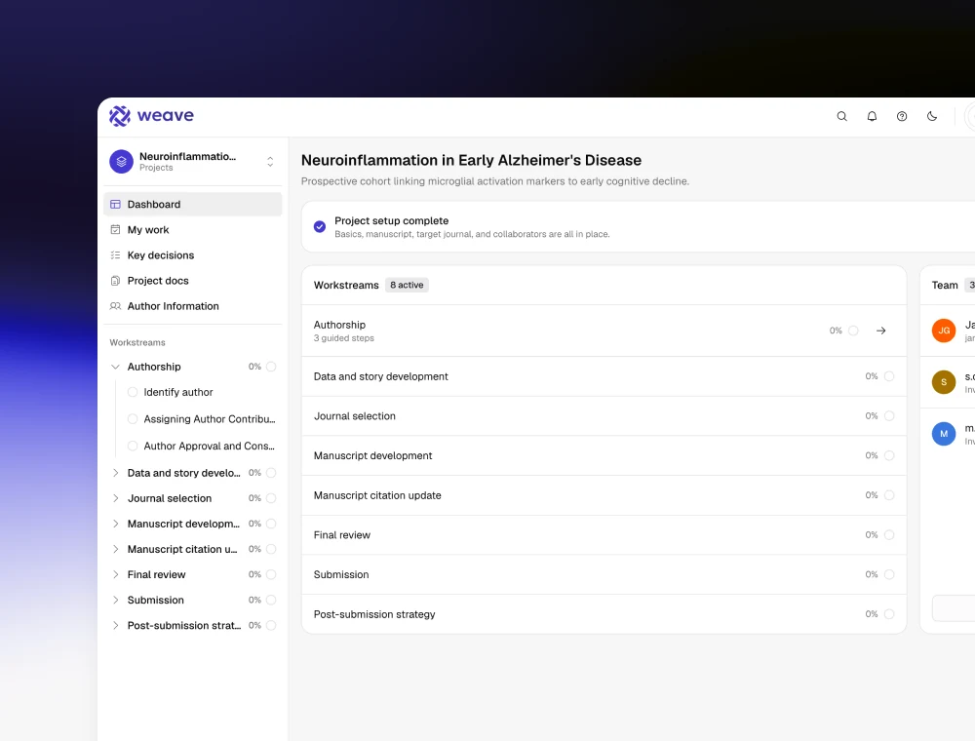Open Final review row in main panel
Viewport: 975px width, 741px height.
tap(604, 535)
